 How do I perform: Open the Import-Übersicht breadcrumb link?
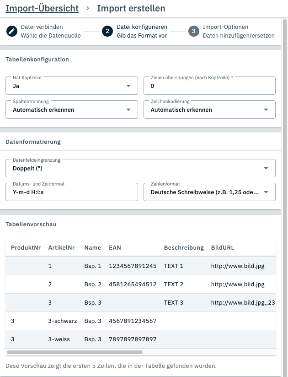pos(42,8)
